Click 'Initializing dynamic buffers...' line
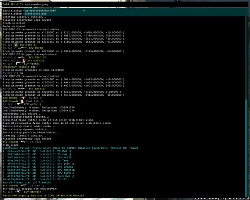250x200 pixels. coord(27,129)
